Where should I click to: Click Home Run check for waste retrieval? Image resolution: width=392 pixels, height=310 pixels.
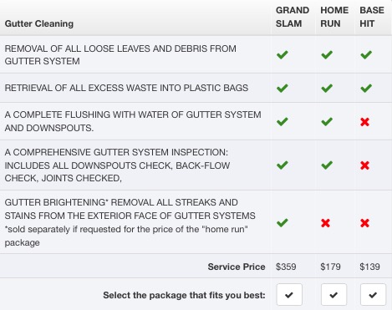(x=327, y=89)
